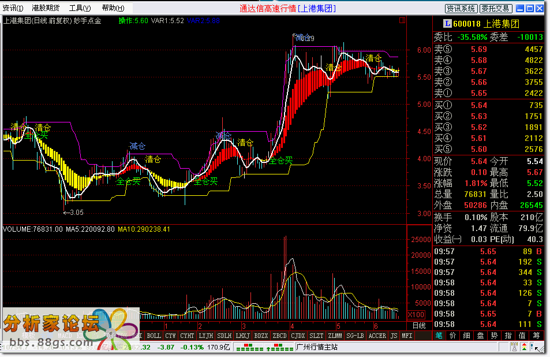
Task: Switch to JS indicator tab
Action: coord(394,336)
